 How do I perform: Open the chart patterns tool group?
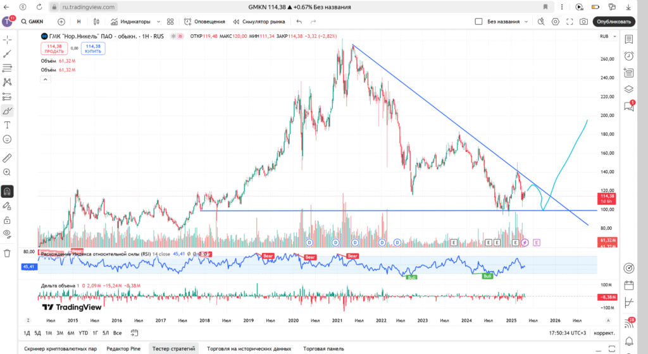pos(7,82)
